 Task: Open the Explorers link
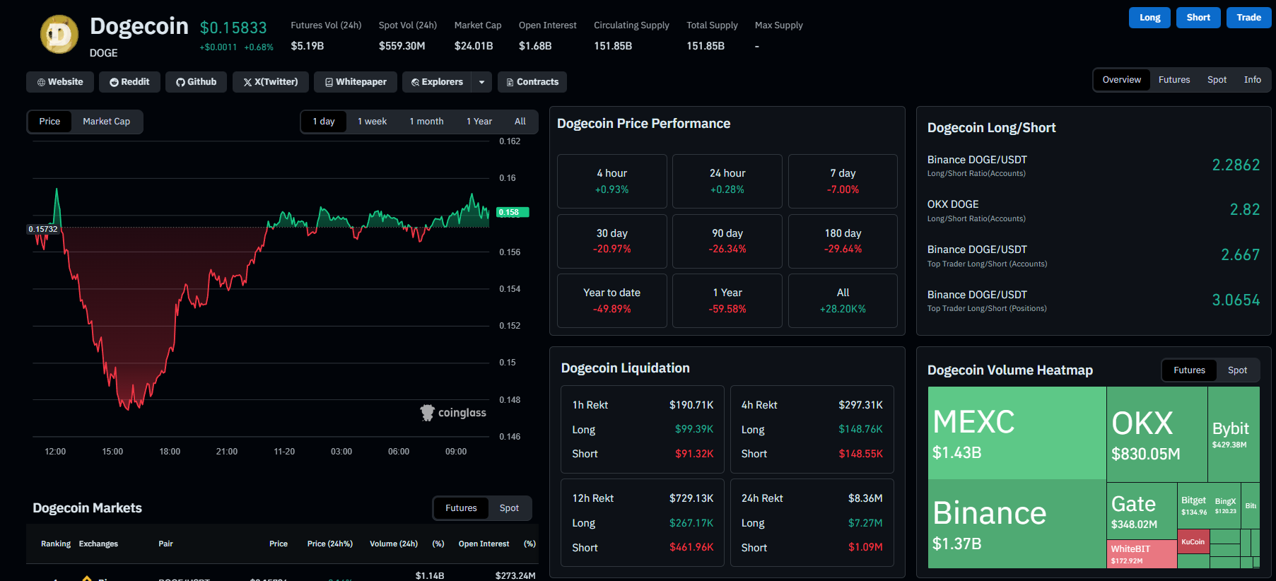click(x=437, y=82)
